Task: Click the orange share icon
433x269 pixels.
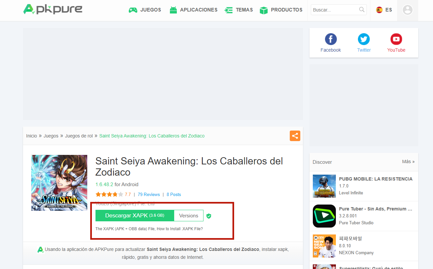Action: (295, 136)
